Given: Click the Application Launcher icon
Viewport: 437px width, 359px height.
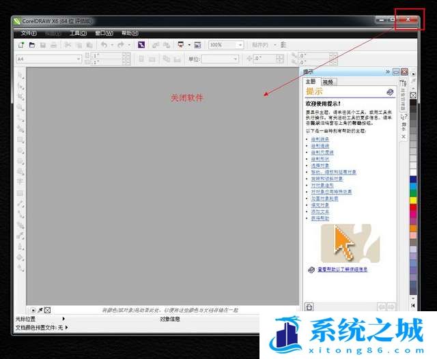Looking at the screenshot, I should pos(180,44).
